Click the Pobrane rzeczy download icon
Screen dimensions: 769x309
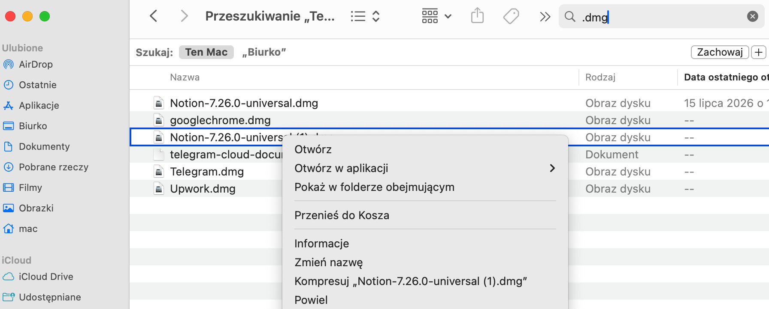pos(8,167)
